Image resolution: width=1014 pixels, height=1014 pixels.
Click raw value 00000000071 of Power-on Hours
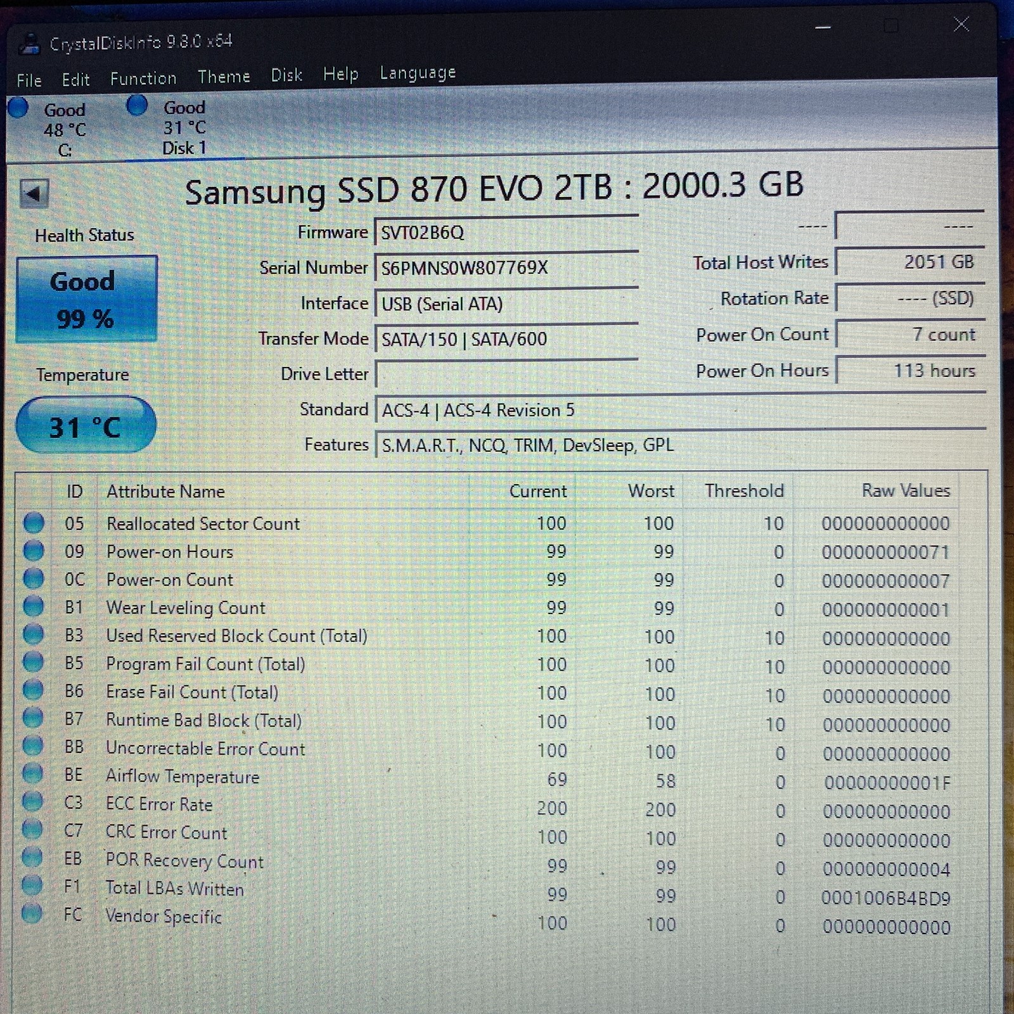885,552
